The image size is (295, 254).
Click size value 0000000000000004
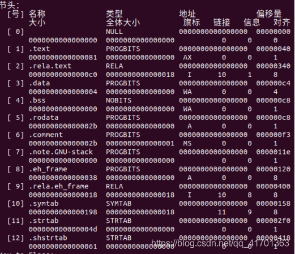(x=63, y=92)
